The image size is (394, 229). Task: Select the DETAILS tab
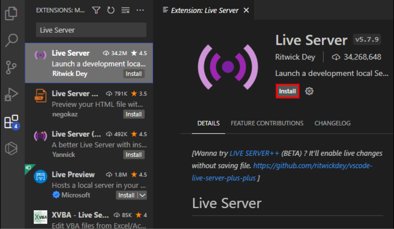[208, 123]
